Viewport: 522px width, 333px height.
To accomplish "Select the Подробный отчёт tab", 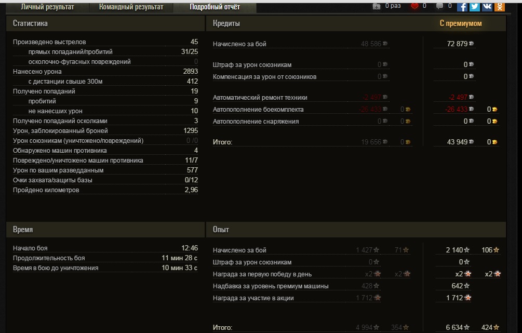I will tap(215, 7).
